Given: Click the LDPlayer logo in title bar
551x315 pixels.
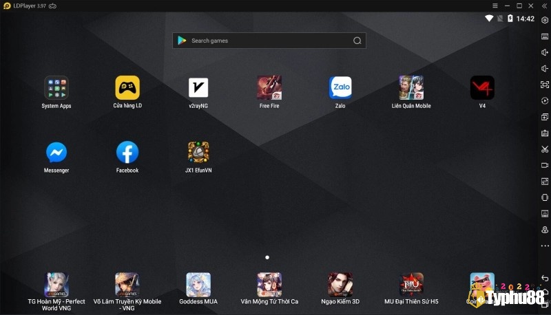Looking at the screenshot, I should coord(7,6).
